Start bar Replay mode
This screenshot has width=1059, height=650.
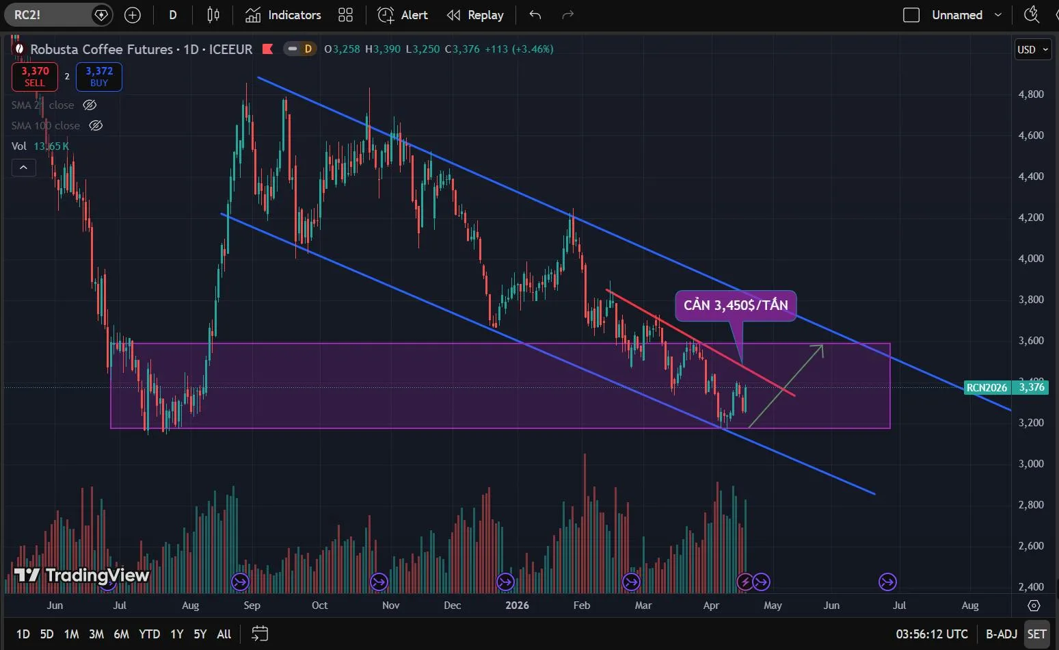pos(475,15)
